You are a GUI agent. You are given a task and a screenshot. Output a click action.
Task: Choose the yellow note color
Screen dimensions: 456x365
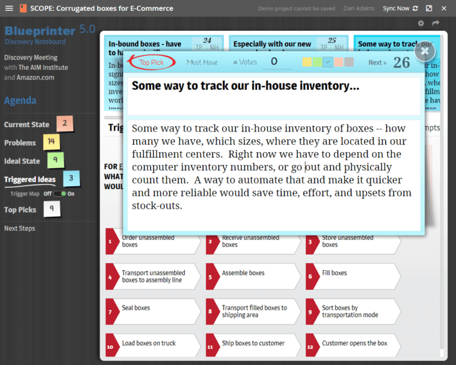click(x=307, y=62)
